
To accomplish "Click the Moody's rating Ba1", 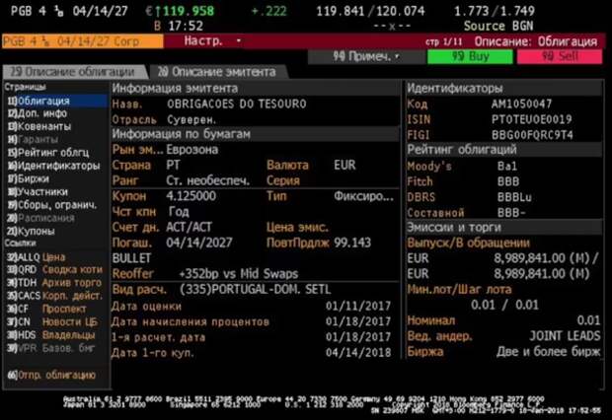I will click(x=507, y=167).
